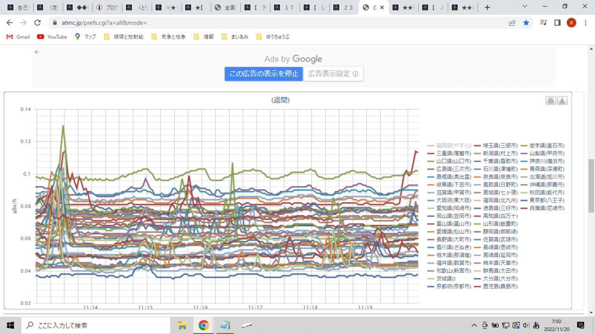Click the chart download icon
Screen dimensions: 595x334
coord(562,101)
